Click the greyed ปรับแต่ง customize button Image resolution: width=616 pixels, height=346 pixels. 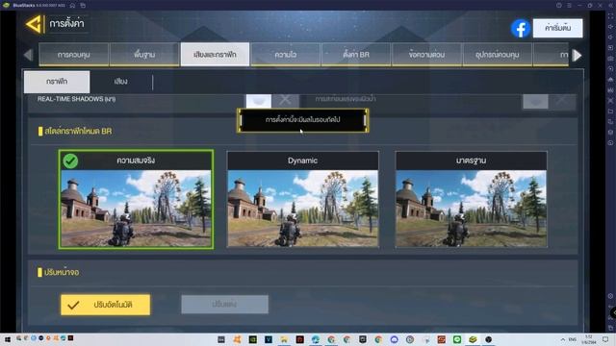[224, 305]
